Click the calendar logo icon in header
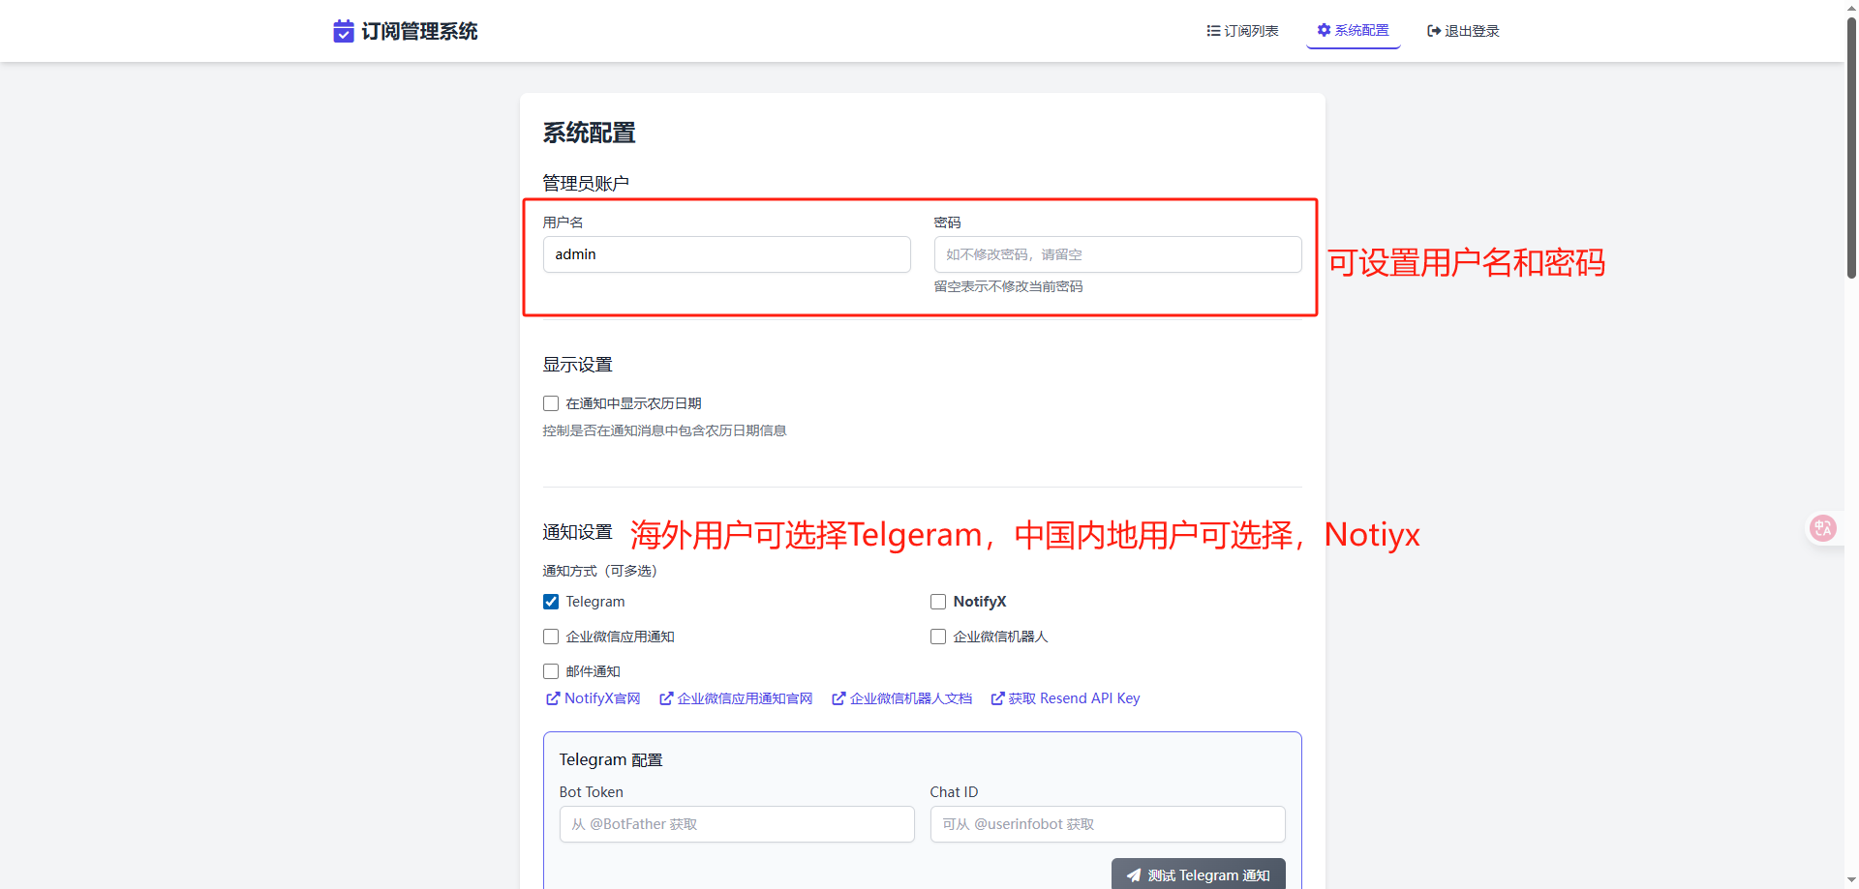Viewport: 1859px width, 889px height. (x=344, y=31)
